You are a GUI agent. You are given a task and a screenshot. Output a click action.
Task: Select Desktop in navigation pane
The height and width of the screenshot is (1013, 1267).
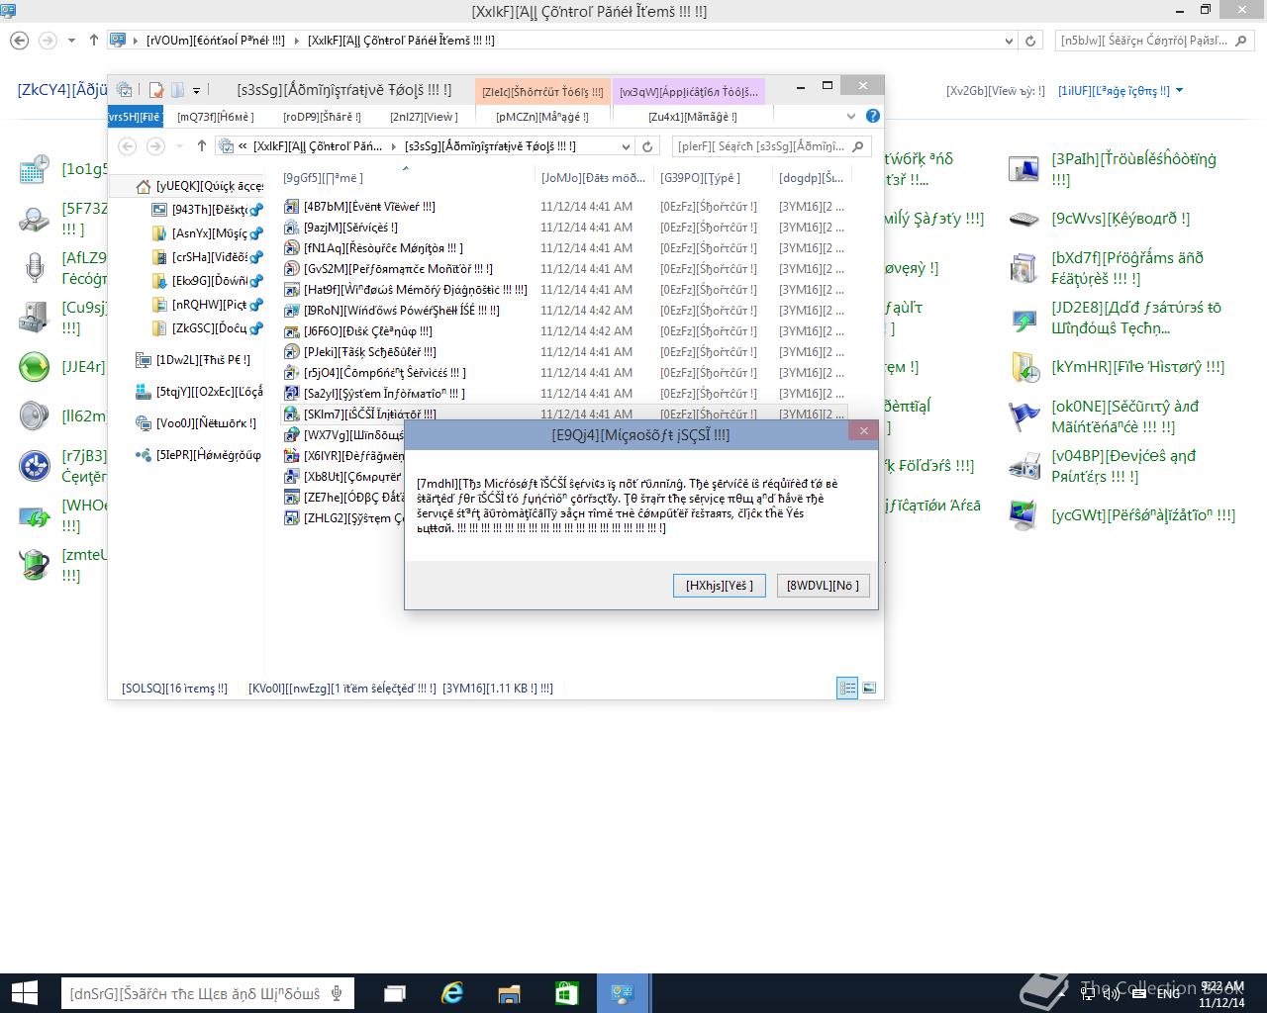(208, 210)
